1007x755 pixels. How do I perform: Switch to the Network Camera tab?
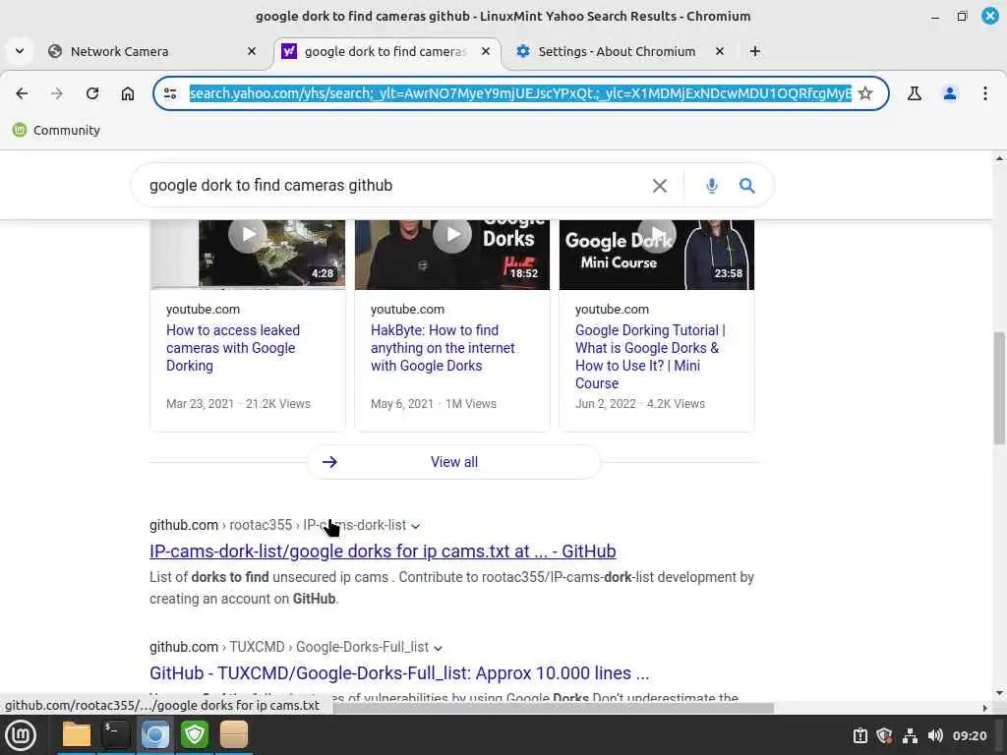(152, 51)
